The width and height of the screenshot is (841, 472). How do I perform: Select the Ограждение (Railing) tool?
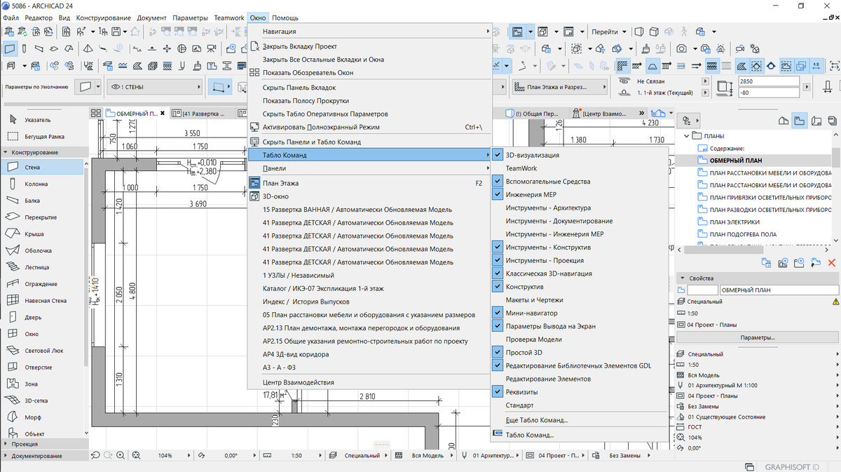(42, 284)
